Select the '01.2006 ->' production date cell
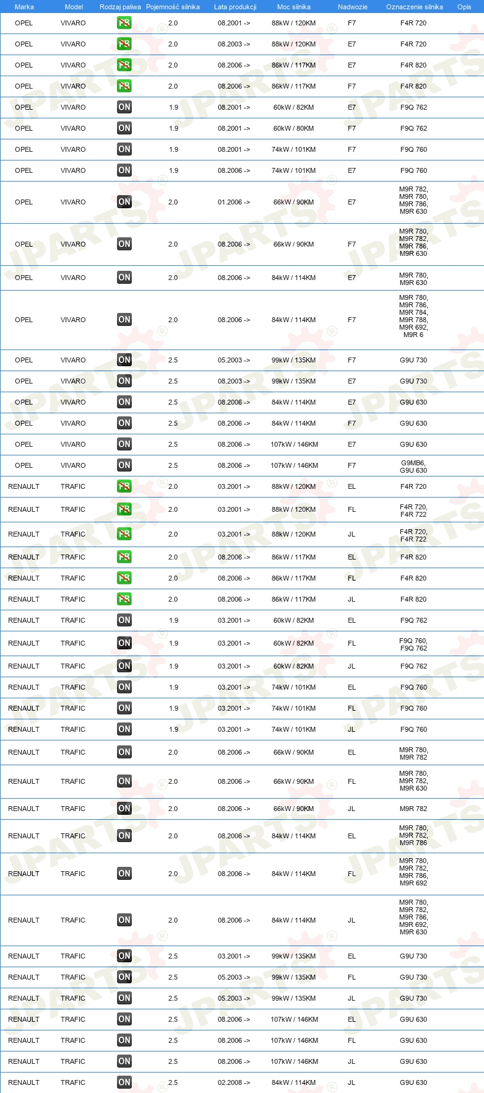Viewport: 484px width, 1093px height. pyautogui.click(x=234, y=202)
